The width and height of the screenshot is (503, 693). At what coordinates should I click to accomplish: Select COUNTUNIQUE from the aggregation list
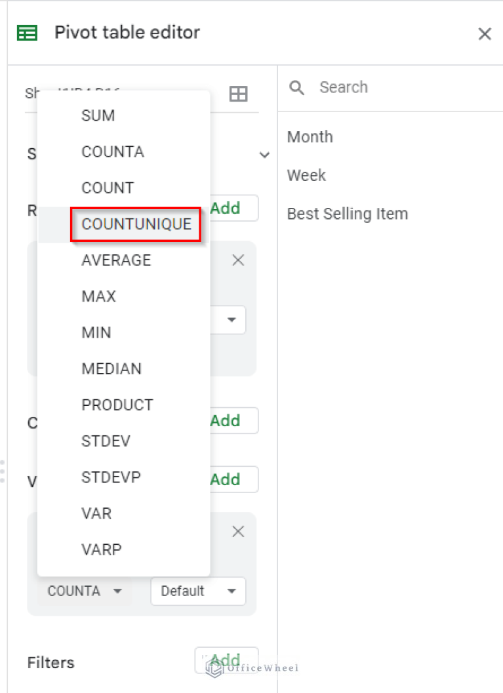[x=135, y=224]
